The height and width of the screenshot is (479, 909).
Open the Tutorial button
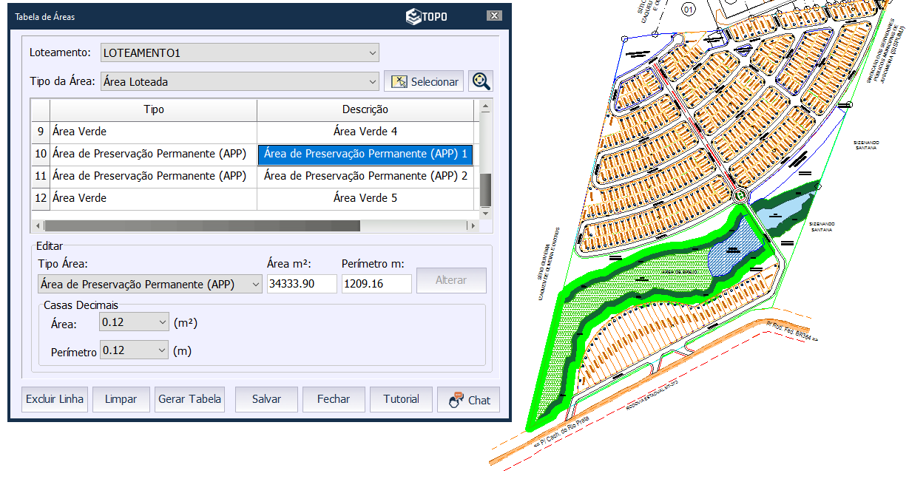point(401,399)
